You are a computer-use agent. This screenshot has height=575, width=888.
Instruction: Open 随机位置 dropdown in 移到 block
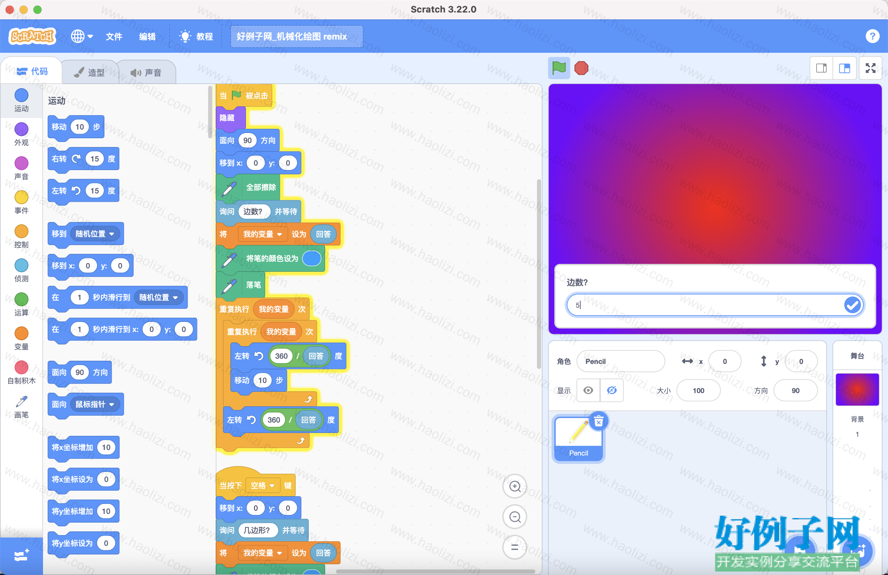coord(95,234)
